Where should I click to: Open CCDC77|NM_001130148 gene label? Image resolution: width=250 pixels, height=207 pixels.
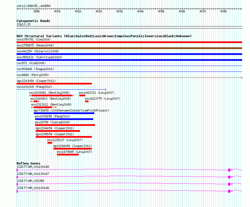click(x=33, y=167)
